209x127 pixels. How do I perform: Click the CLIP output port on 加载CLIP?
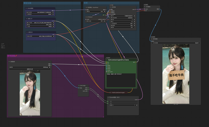(x=55, y=21)
